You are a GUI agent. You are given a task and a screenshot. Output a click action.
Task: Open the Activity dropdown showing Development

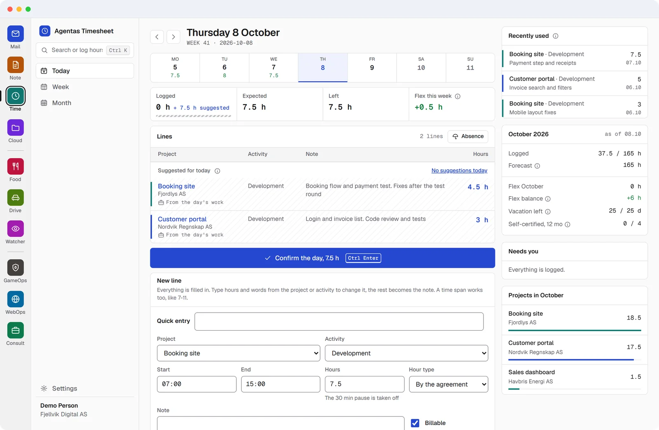407,353
